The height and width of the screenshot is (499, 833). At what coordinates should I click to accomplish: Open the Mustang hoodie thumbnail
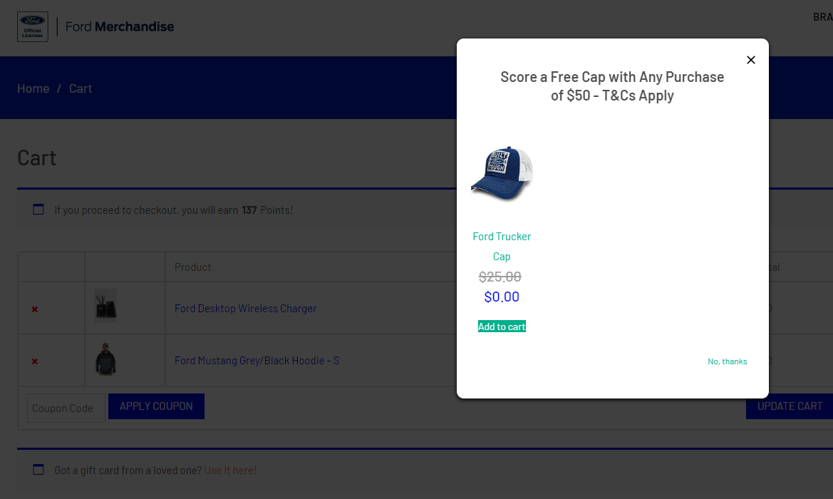pos(105,359)
